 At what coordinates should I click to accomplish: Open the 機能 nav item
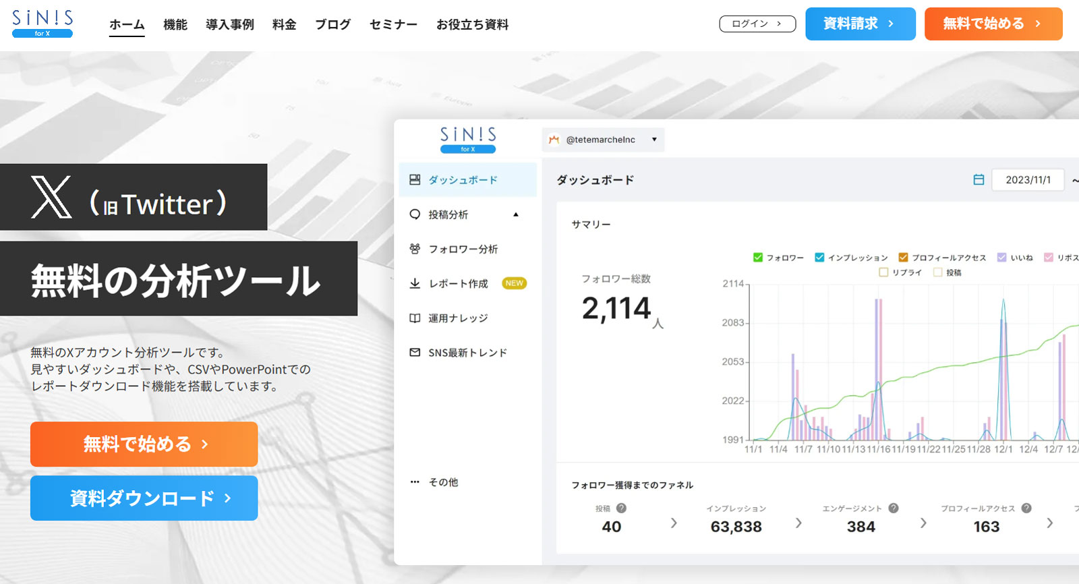(x=175, y=25)
